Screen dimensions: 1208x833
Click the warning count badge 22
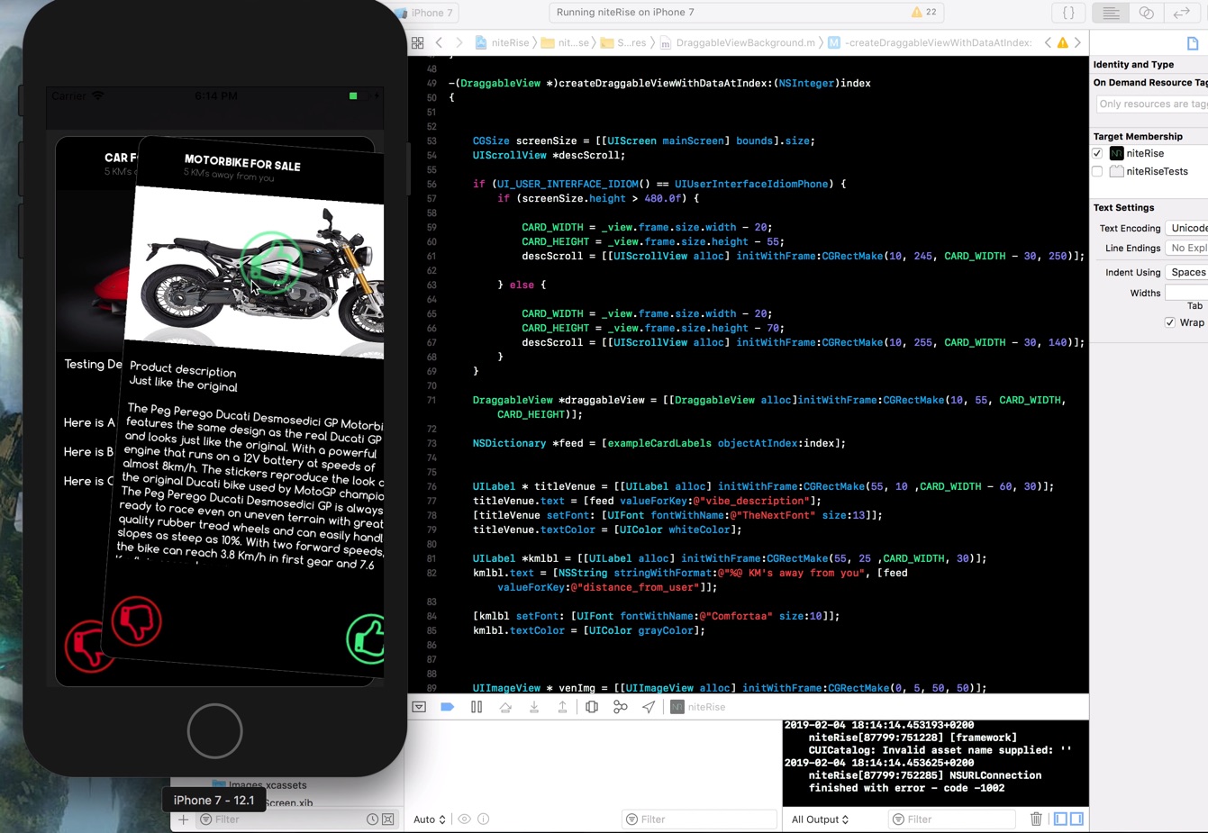(924, 13)
